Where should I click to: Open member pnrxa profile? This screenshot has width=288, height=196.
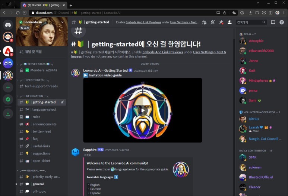coord(260,91)
